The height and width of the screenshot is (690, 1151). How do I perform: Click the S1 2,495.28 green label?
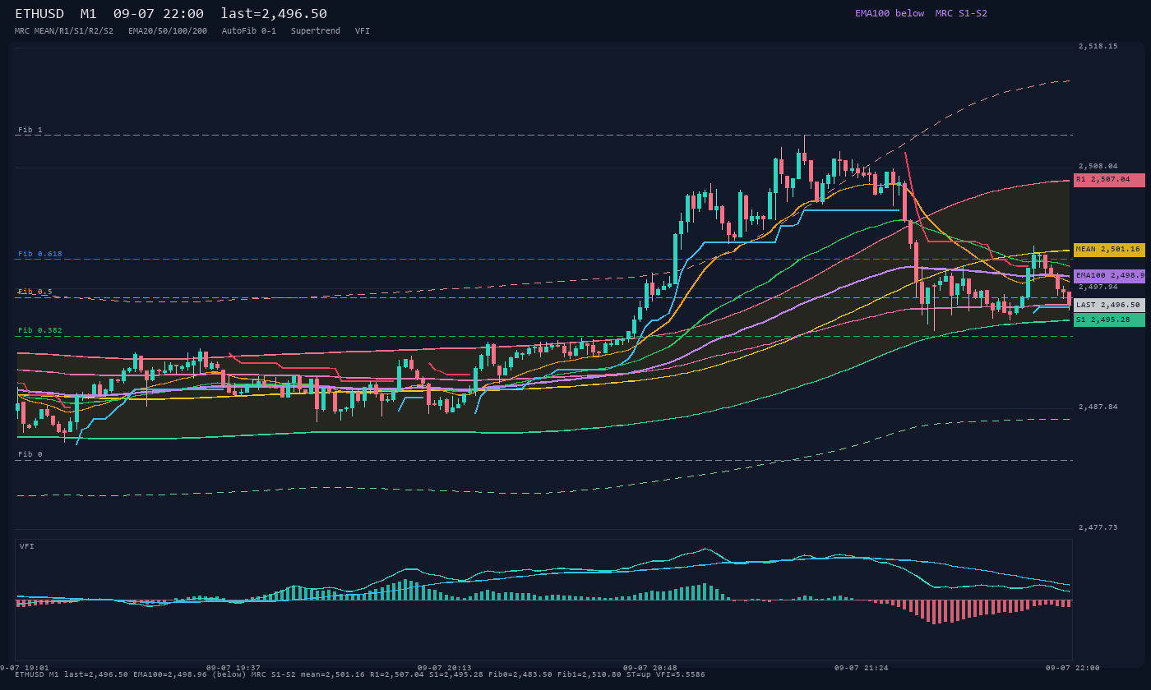[1109, 320]
